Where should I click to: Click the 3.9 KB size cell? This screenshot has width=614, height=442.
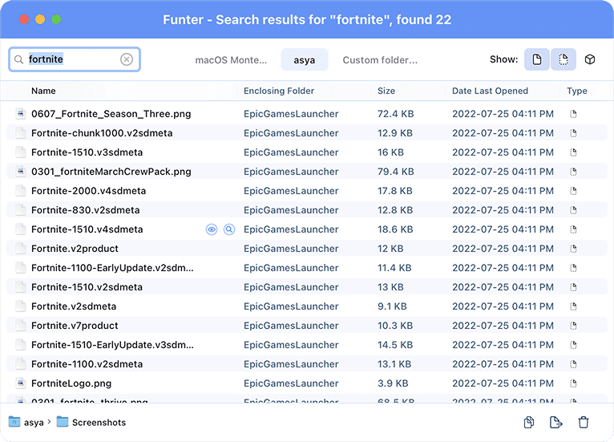(x=393, y=383)
